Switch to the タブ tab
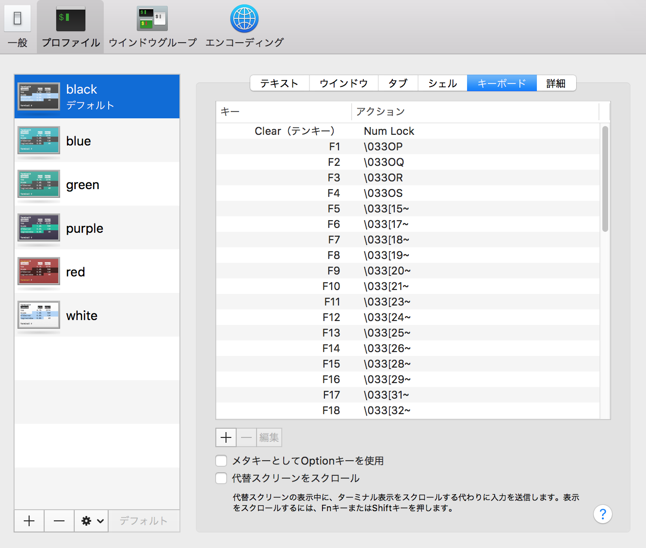Viewport: 646px width, 548px height. [398, 83]
